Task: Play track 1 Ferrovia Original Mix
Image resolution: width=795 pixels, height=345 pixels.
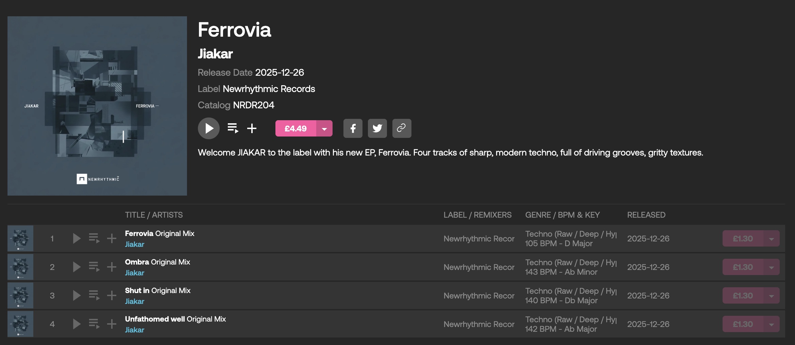Action: point(77,238)
